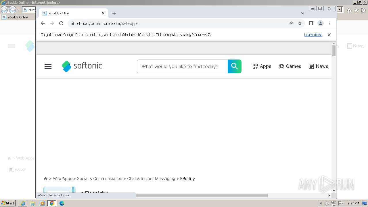Open the Windows Start menu
This screenshot has width=368, height=207.
[x=8, y=203]
